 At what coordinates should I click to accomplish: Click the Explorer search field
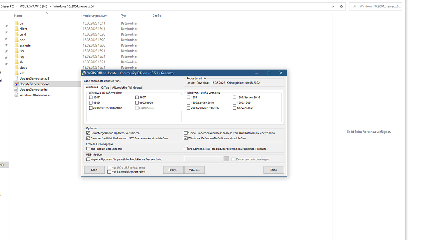tap(375, 6)
